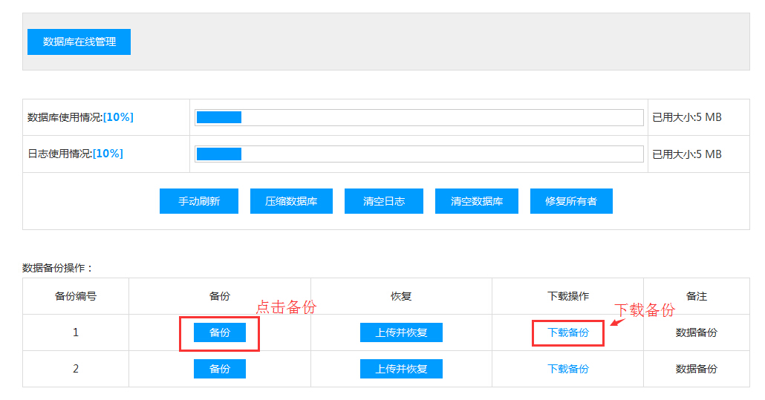
Task: Open 下载备份 link in row 2
Action: click(567, 369)
